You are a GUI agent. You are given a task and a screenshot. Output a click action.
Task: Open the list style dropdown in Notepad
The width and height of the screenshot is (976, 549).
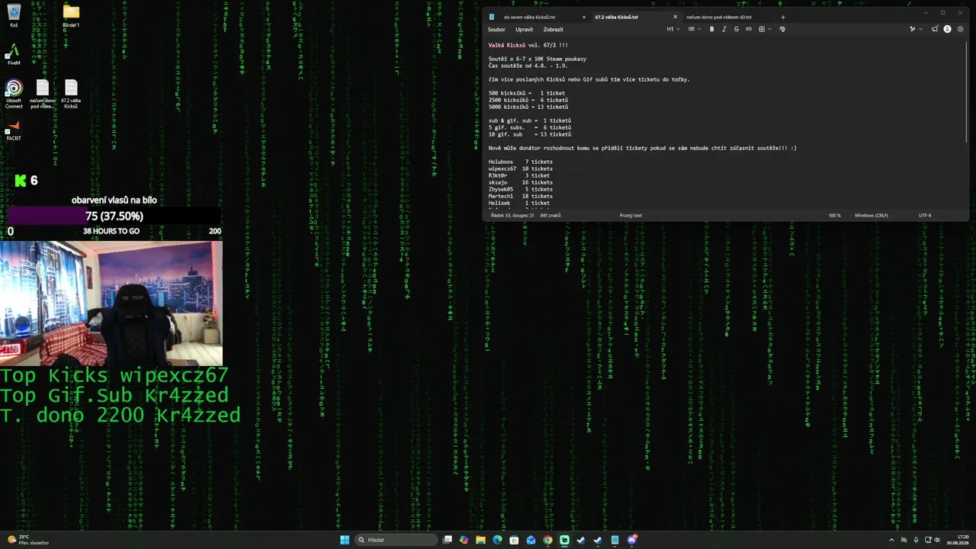click(694, 29)
